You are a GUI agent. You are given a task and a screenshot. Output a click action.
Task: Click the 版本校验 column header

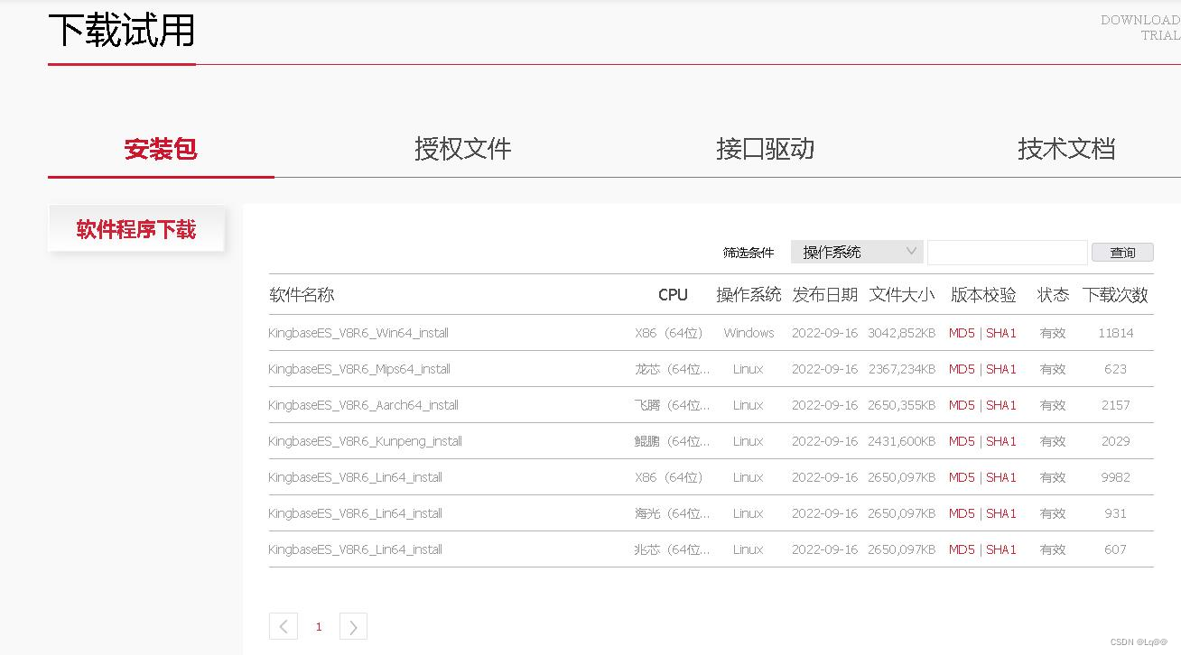[983, 295]
